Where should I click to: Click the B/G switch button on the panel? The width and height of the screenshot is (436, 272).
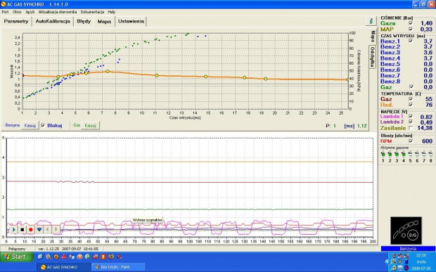point(413,235)
